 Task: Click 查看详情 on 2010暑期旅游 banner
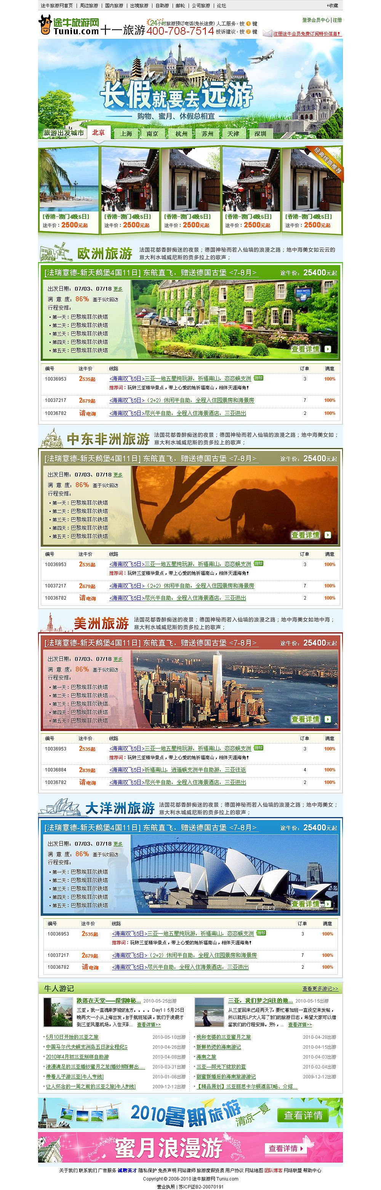[303, 1115]
